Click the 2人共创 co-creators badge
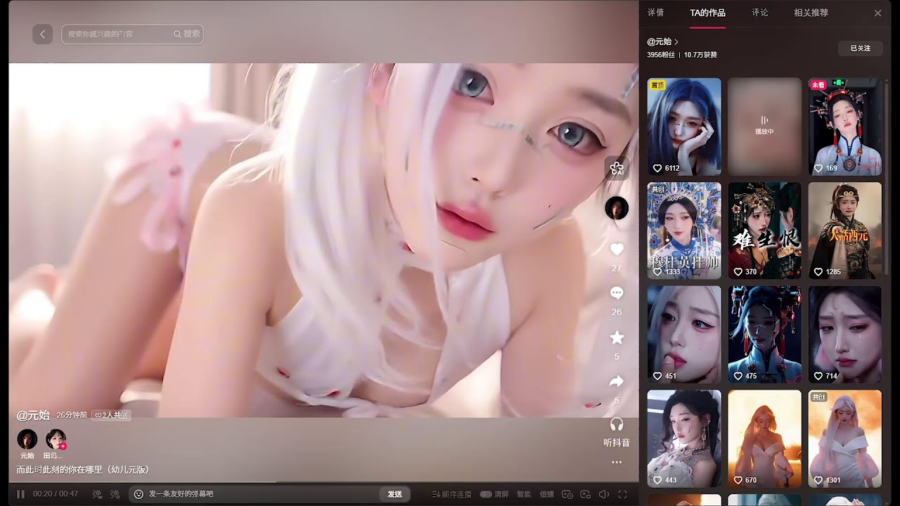This screenshot has width=900, height=506. pos(111,415)
